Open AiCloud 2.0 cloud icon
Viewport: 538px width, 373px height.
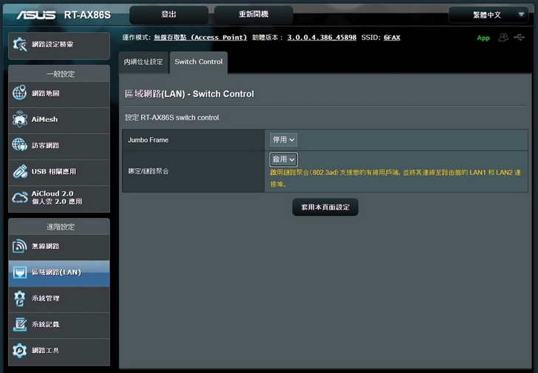click(x=20, y=197)
